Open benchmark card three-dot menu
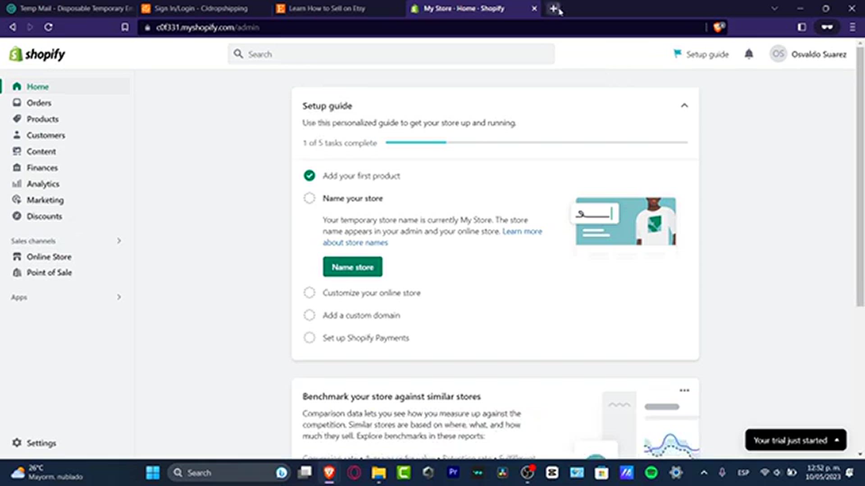 (x=684, y=390)
